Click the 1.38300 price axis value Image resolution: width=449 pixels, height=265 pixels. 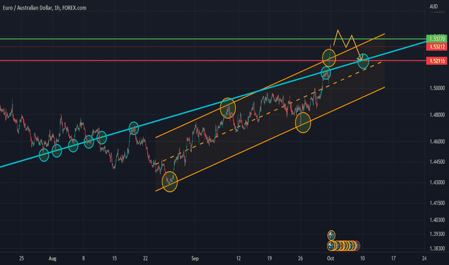tap(437, 249)
